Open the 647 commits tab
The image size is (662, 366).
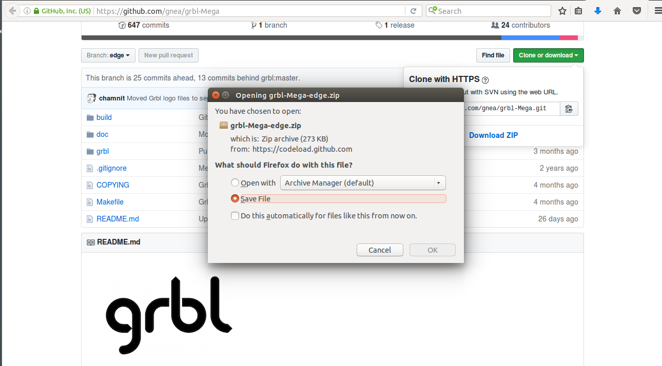pos(144,25)
